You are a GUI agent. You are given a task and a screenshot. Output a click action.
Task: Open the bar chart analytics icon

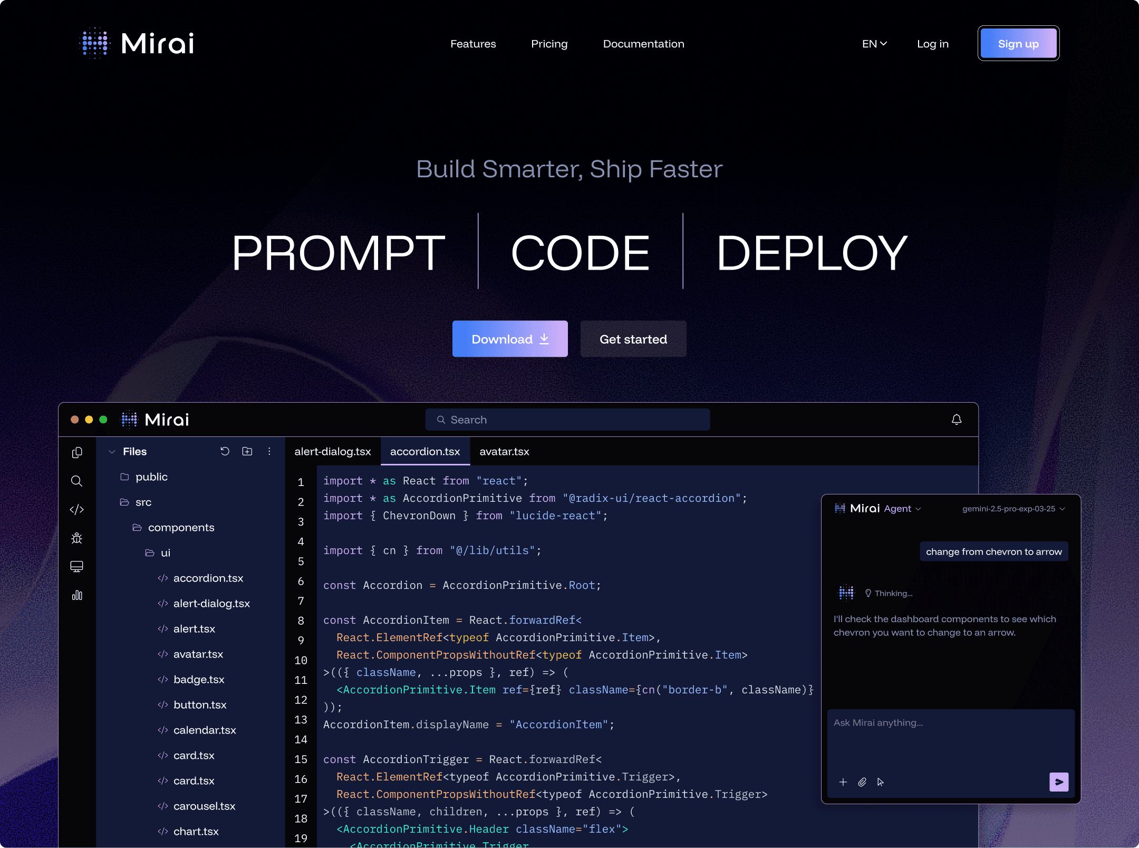pos(77,595)
